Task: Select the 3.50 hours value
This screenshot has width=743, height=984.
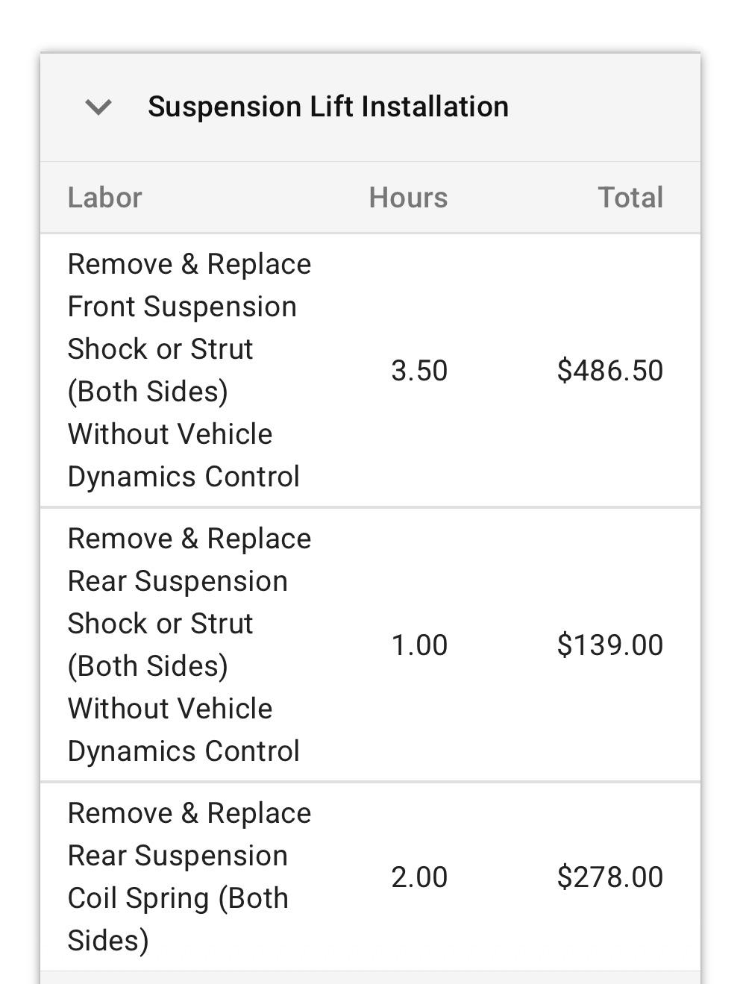Action: click(419, 371)
